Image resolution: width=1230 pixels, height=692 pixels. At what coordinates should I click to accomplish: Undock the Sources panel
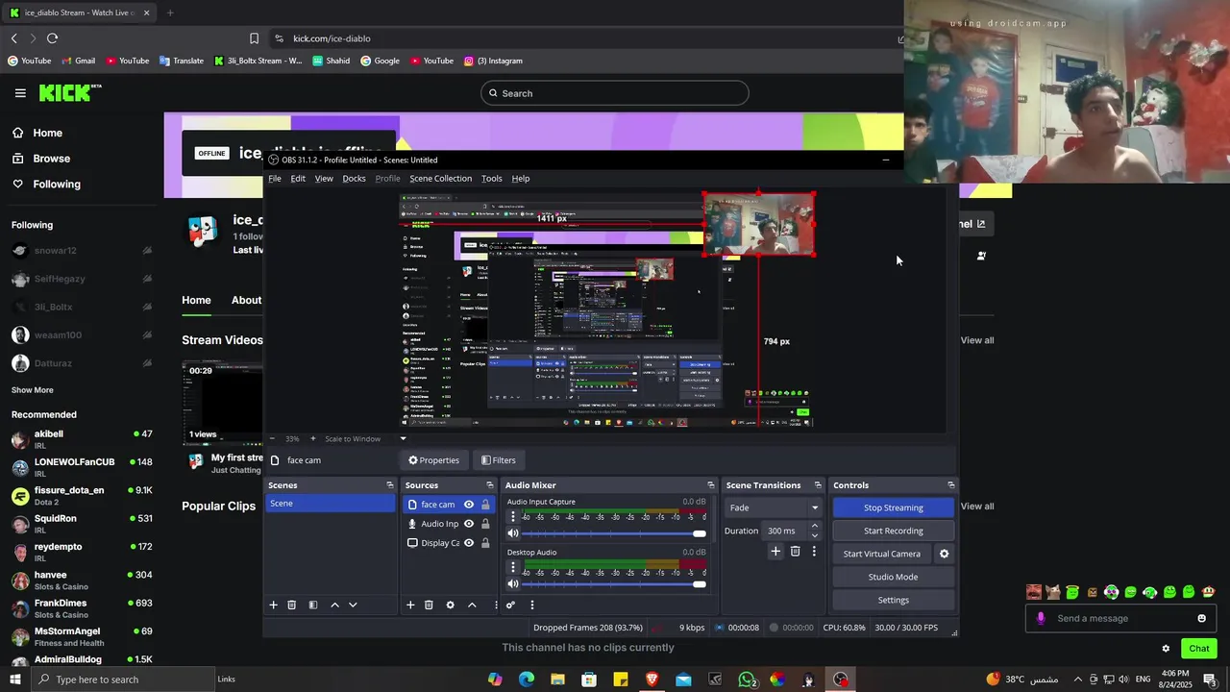tap(489, 485)
